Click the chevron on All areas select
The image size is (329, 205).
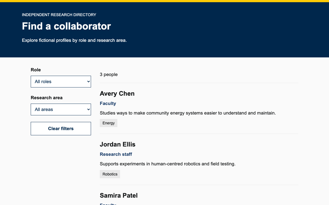[88, 109]
